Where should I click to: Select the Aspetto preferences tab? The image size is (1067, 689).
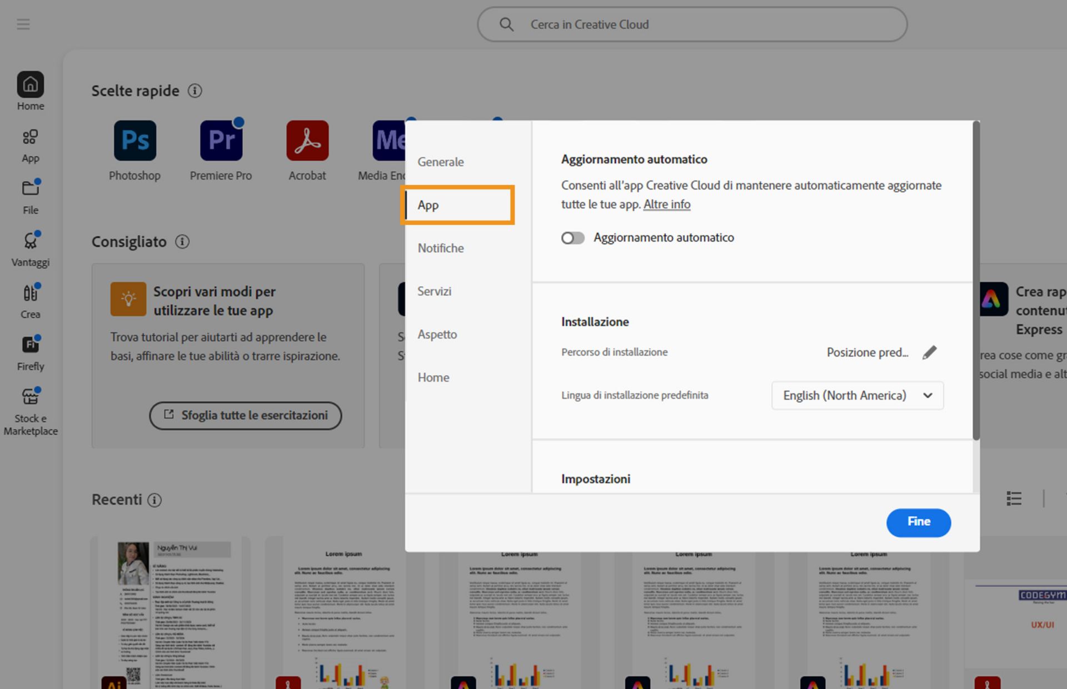pos(437,334)
